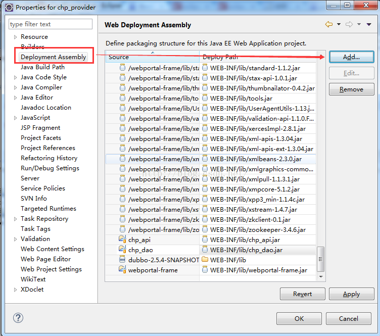
Task: Click jar icon beside WEB-INF/lib/xmpcore-5.1.2.jar
Action: (x=205, y=189)
